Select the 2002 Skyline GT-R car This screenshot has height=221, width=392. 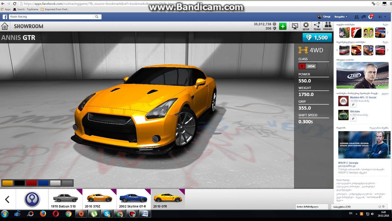coord(134,199)
